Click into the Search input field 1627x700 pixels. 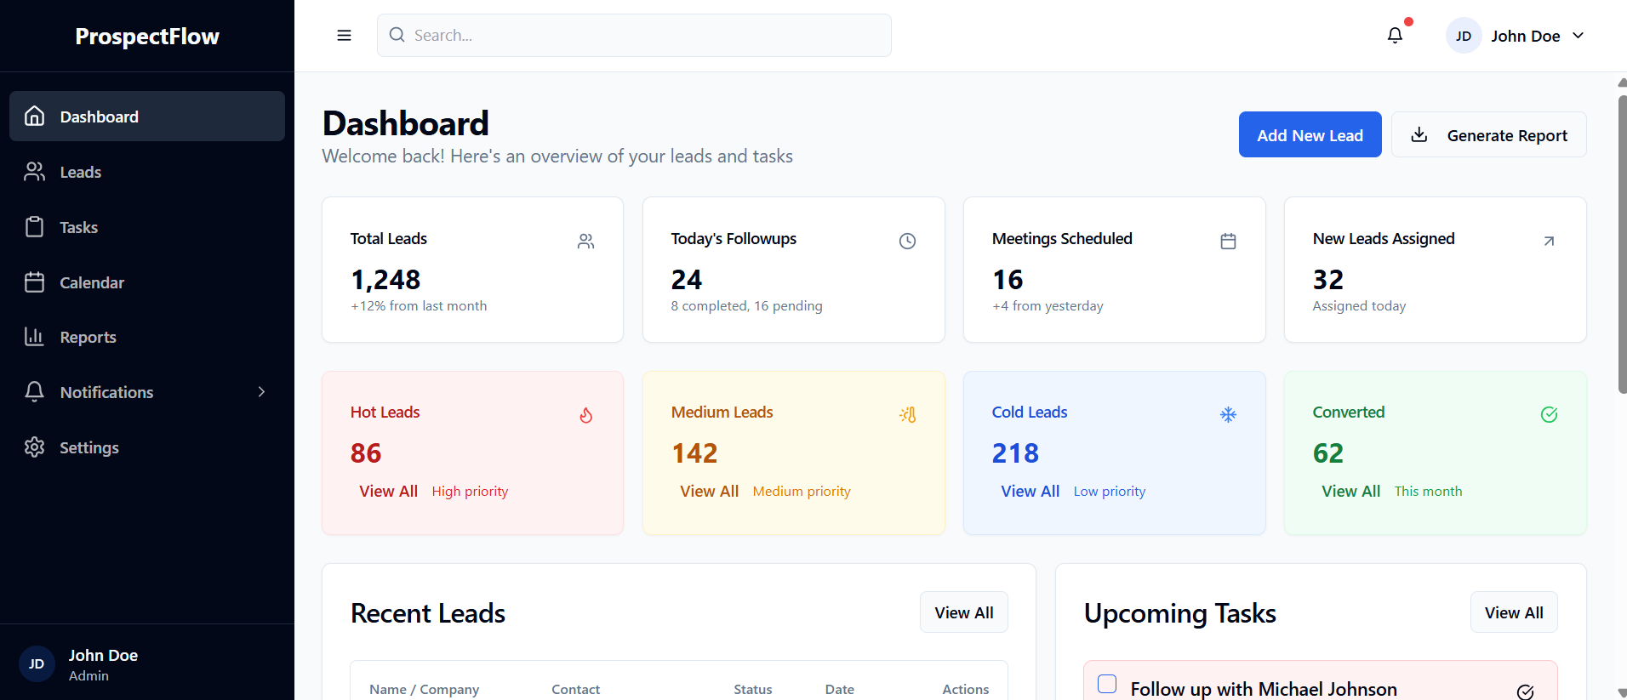pos(634,35)
